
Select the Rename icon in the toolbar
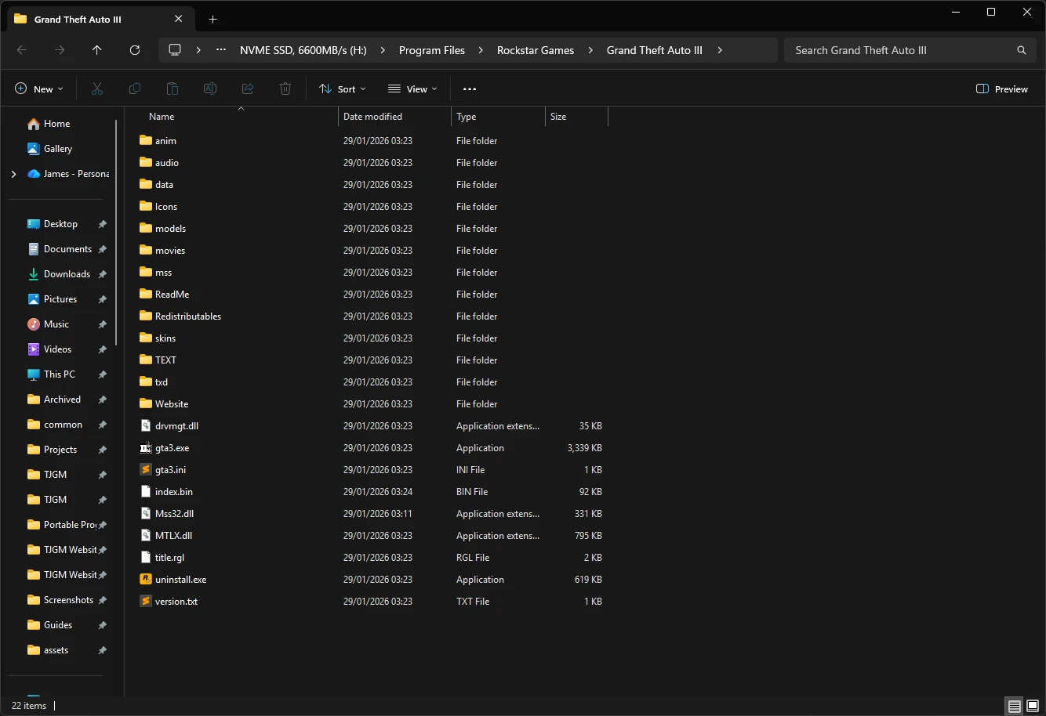coord(209,89)
